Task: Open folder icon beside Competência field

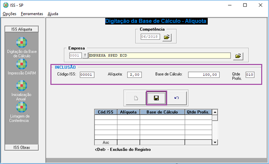Action: [167, 37]
